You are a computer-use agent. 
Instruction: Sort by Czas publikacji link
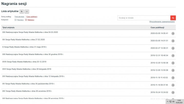click(x=32, y=16)
